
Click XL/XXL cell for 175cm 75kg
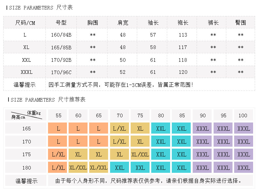point(140,154)
